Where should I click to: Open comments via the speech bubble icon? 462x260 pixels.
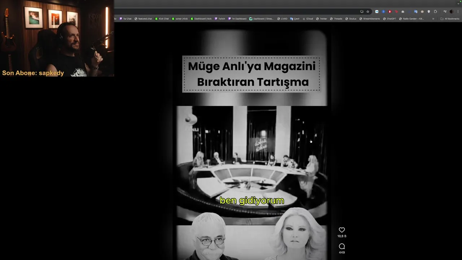coord(342,246)
